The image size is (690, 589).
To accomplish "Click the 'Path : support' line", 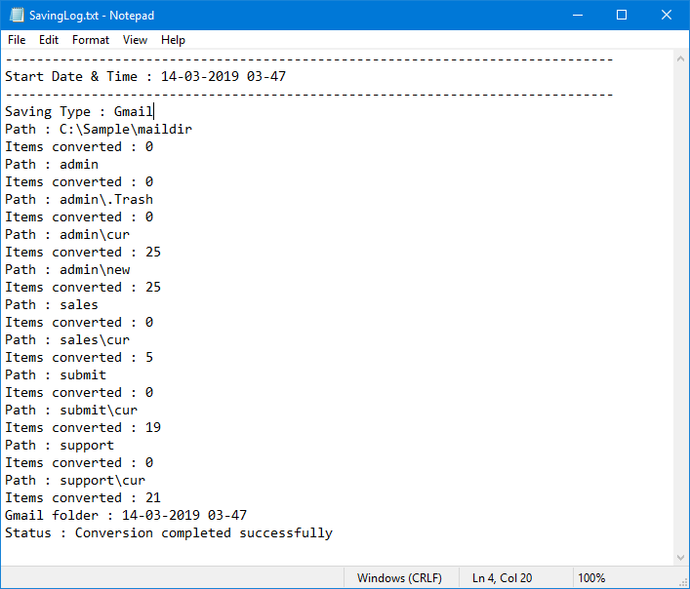I will pos(60,446).
